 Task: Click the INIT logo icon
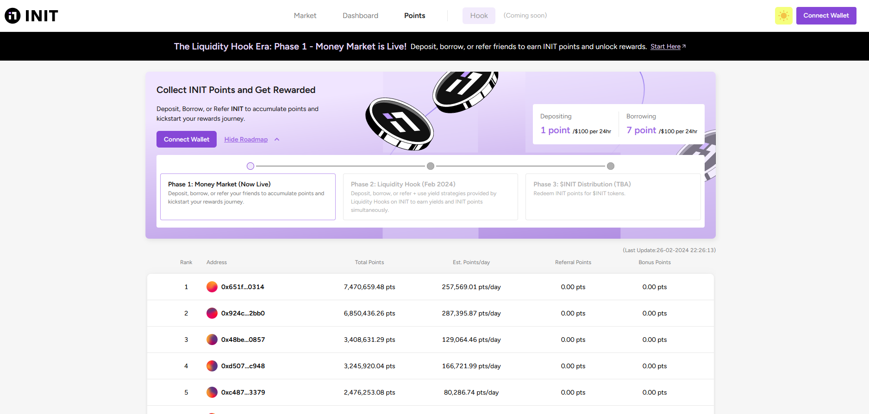pyautogui.click(x=13, y=16)
